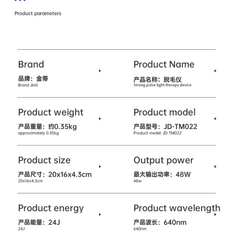Click the approximately 0.35kg caption
The height and width of the screenshot is (235, 235).
pos(38,133)
